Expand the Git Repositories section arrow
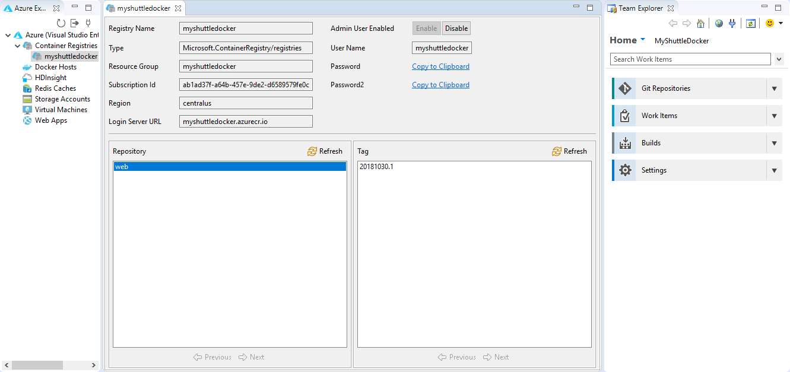The image size is (790, 372). pos(774,88)
